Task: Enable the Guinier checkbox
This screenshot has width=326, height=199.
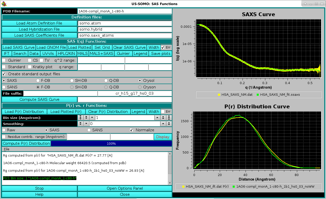Action: [x=4, y=60]
